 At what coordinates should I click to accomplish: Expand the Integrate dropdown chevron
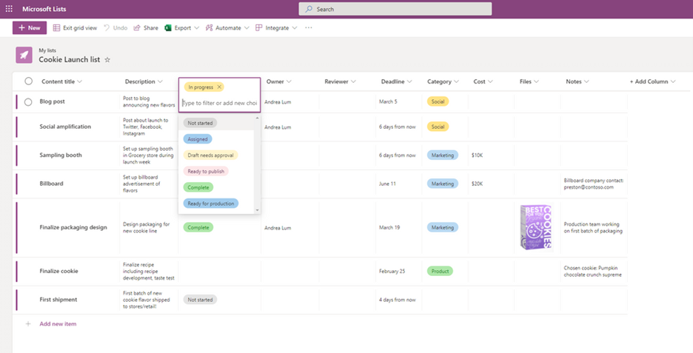click(295, 28)
